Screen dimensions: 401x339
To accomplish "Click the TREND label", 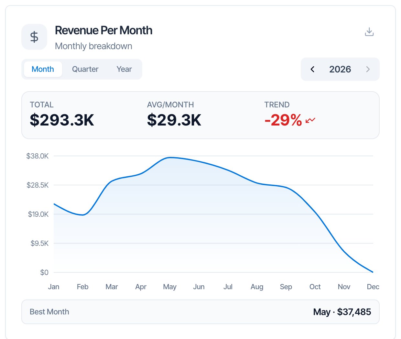I will click(x=277, y=105).
